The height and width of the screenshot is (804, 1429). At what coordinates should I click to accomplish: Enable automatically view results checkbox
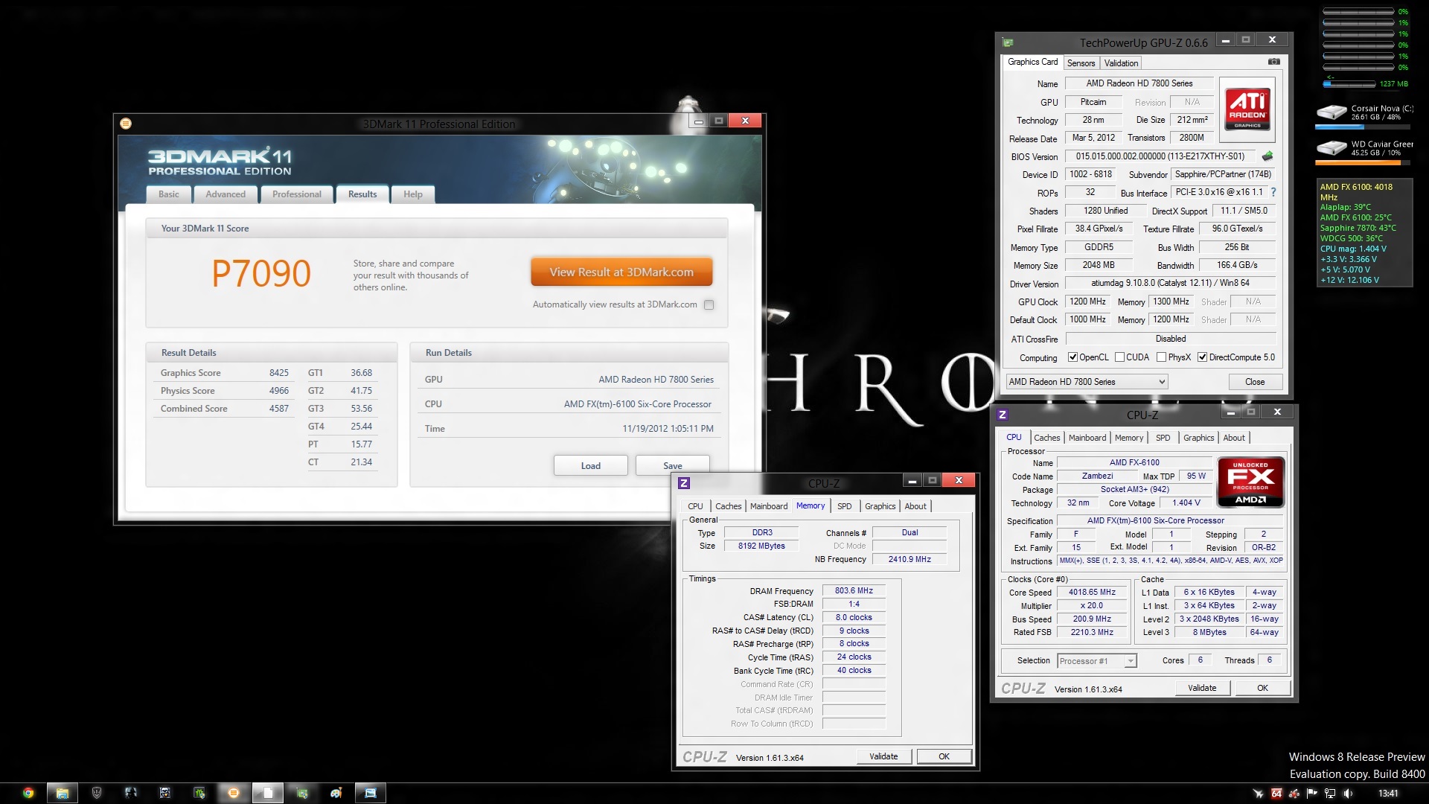click(x=709, y=304)
